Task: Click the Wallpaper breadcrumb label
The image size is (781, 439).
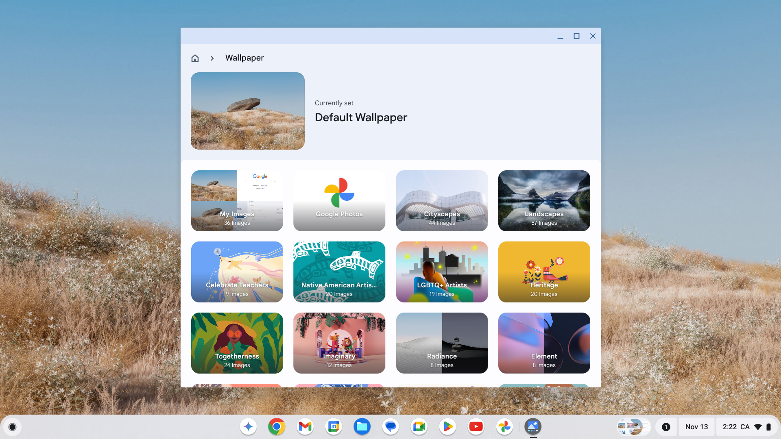Action: point(244,58)
